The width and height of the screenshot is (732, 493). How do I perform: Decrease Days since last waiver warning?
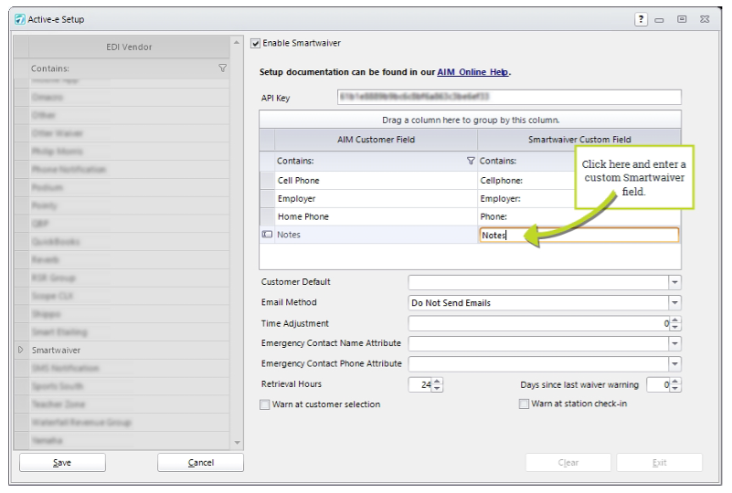675,388
